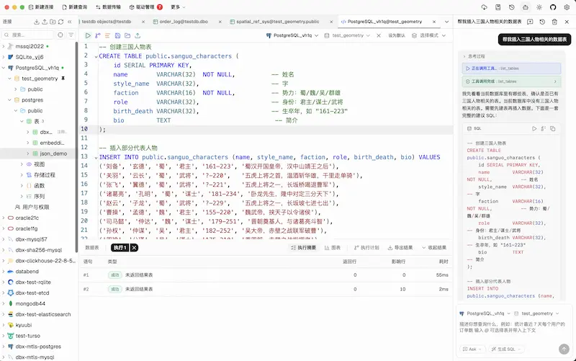Send the AI message with arrow button
Image resolution: width=576 pixels, height=361 pixels.
click(564, 349)
